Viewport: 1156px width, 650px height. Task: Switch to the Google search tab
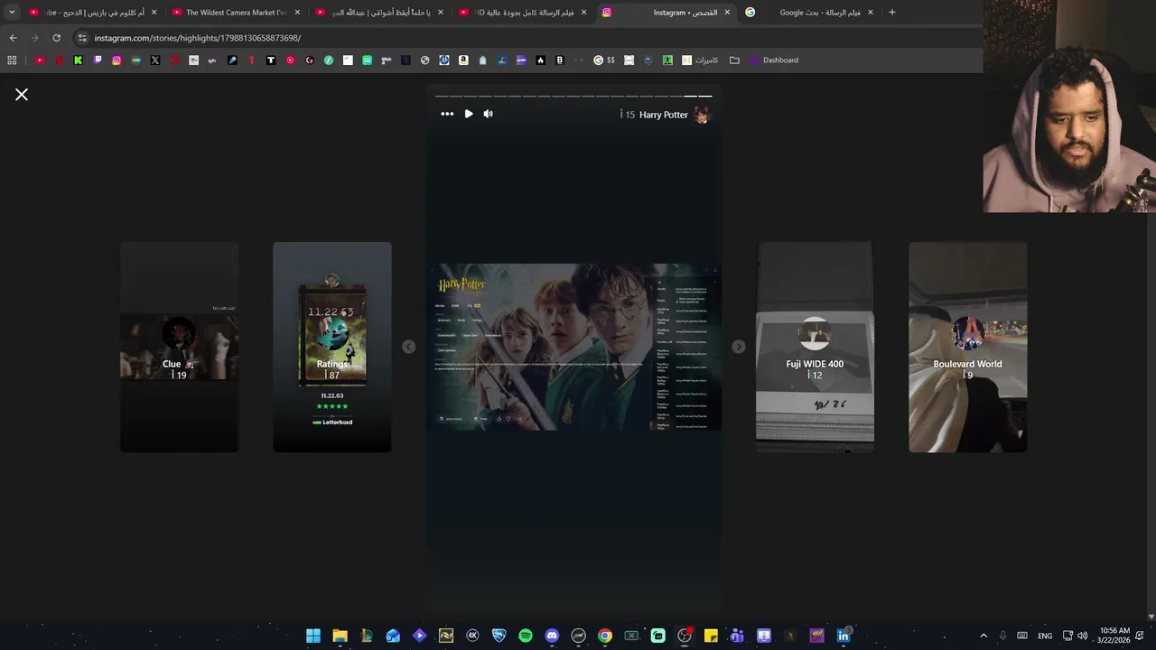pyautogui.click(x=808, y=13)
